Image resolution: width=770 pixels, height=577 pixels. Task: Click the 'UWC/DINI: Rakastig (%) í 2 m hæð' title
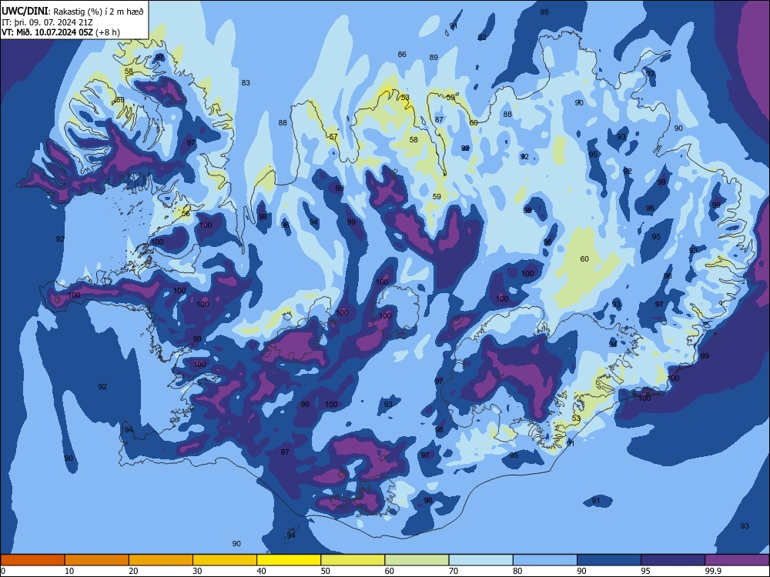[x=72, y=12]
